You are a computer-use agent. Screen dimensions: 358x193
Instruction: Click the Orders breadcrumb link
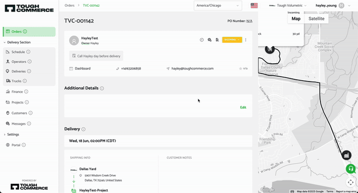(x=69, y=6)
